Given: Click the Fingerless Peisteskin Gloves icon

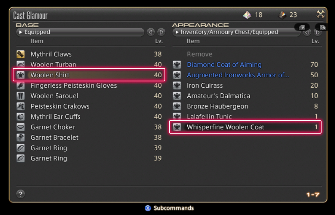Looking at the screenshot, I should (x=21, y=85).
